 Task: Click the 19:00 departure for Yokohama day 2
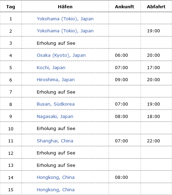153,31
